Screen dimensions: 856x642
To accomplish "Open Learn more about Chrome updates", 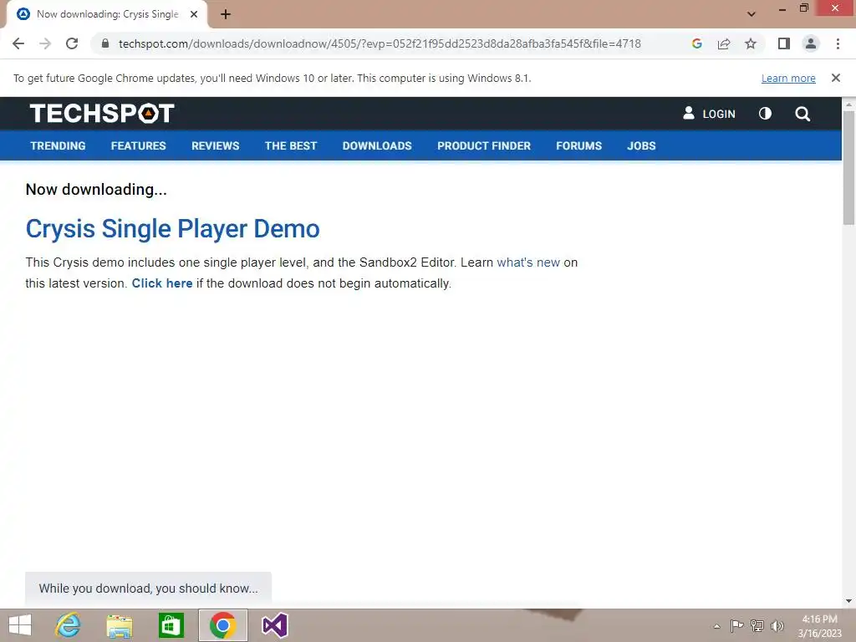I will (x=788, y=78).
